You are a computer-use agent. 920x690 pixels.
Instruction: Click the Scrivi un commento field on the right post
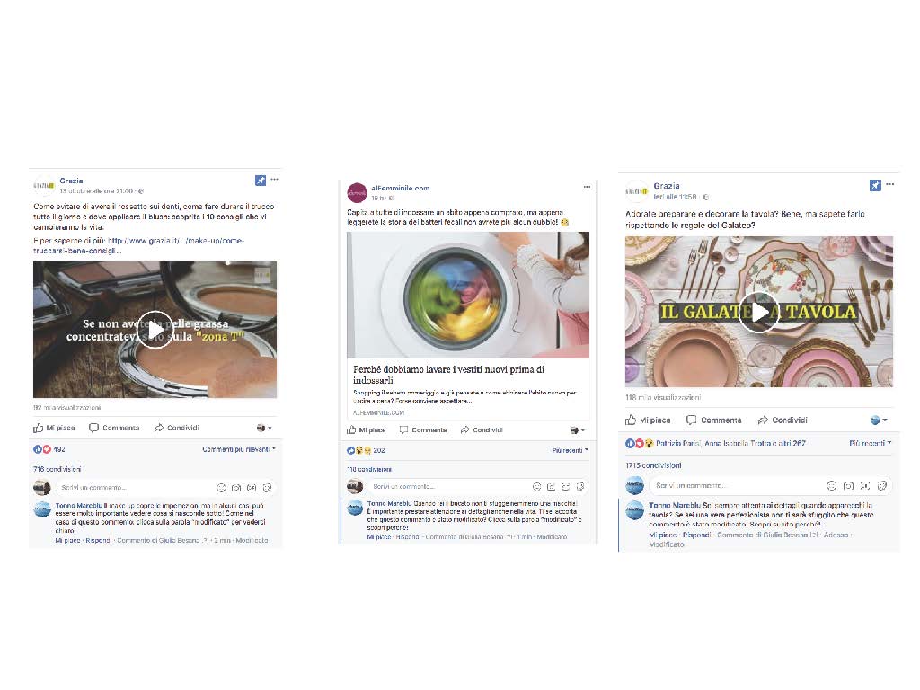(x=736, y=486)
